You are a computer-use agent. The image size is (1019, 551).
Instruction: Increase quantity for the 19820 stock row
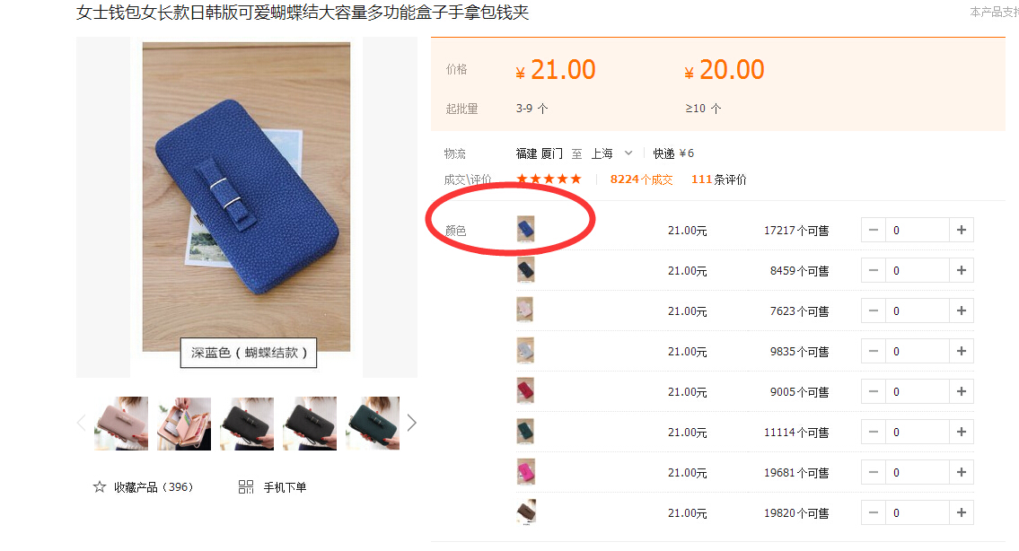point(962,512)
